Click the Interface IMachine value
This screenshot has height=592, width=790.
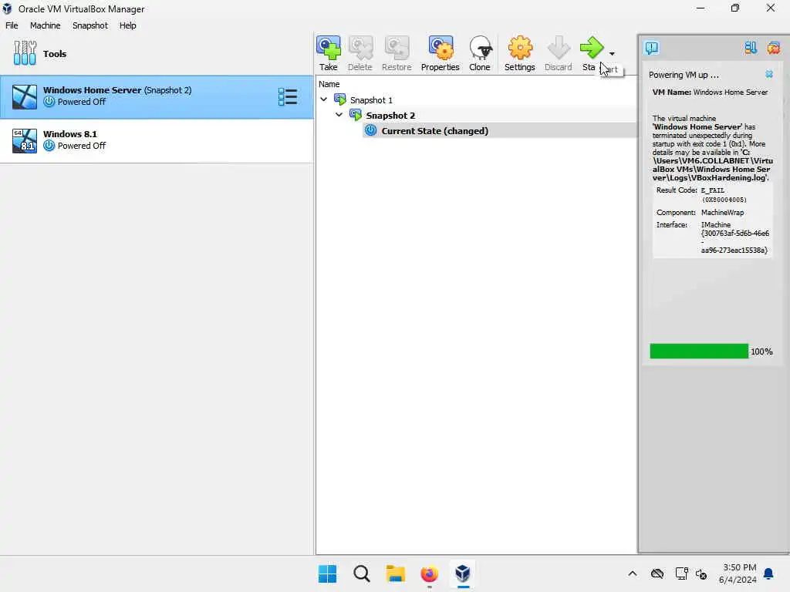coord(735,237)
